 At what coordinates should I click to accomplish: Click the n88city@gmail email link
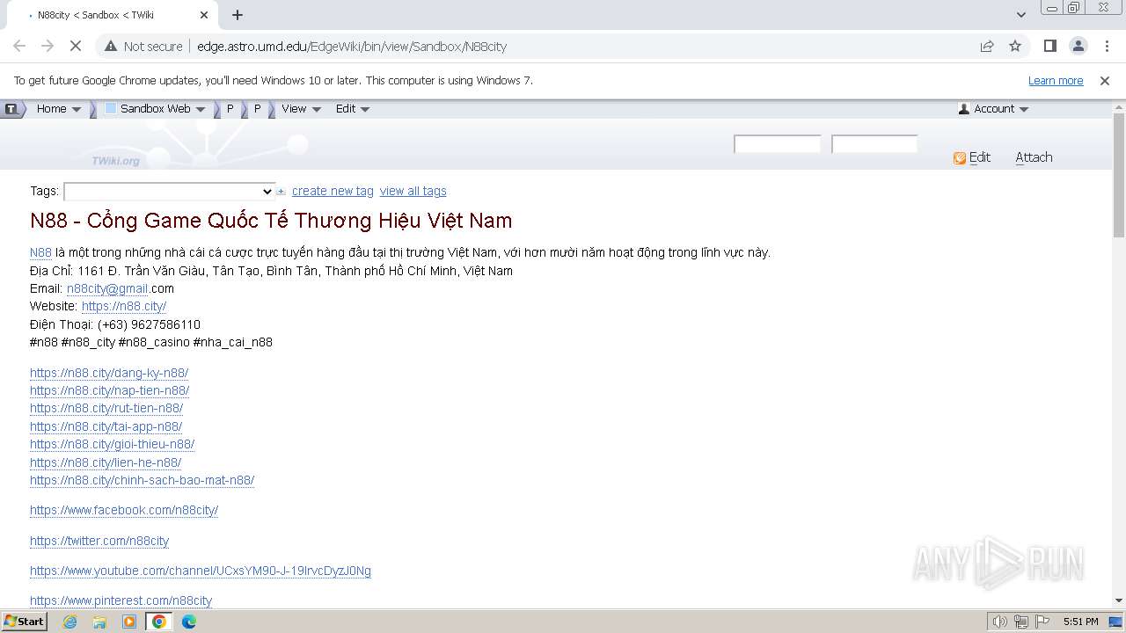click(x=107, y=288)
